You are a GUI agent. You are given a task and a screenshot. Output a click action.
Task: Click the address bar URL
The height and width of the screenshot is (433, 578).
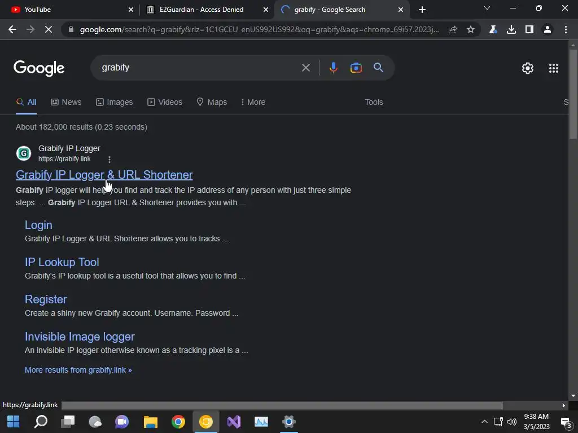pos(259,29)
